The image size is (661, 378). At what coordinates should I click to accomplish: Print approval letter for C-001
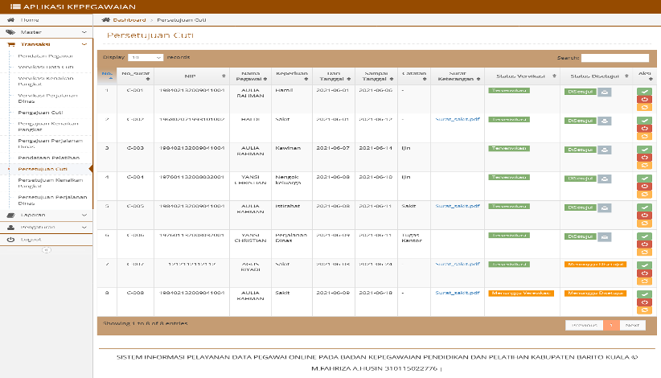pyautogui.click(x=605, y=92)
